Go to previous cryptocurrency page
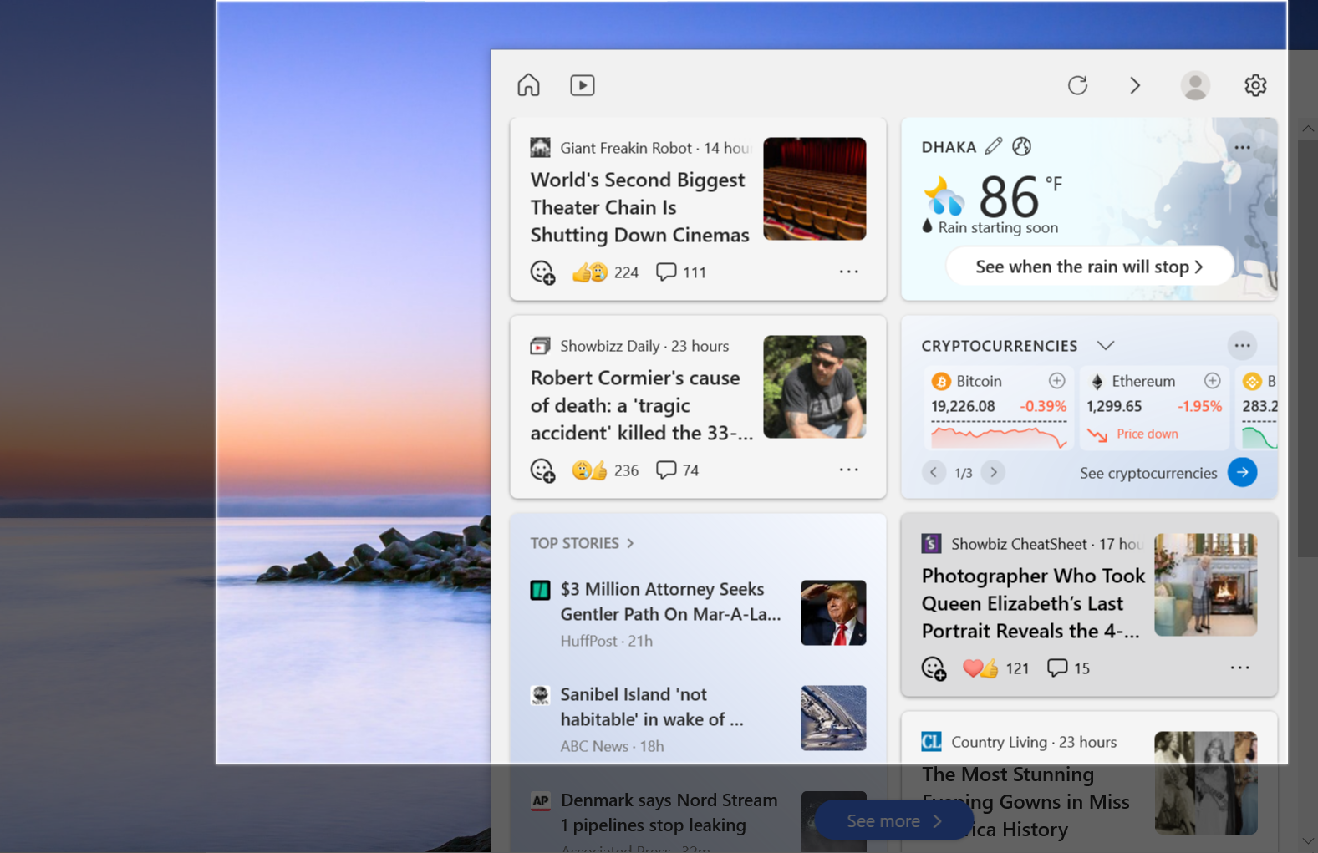Screen dimensions: 1318x853 [x=934, y=472]
